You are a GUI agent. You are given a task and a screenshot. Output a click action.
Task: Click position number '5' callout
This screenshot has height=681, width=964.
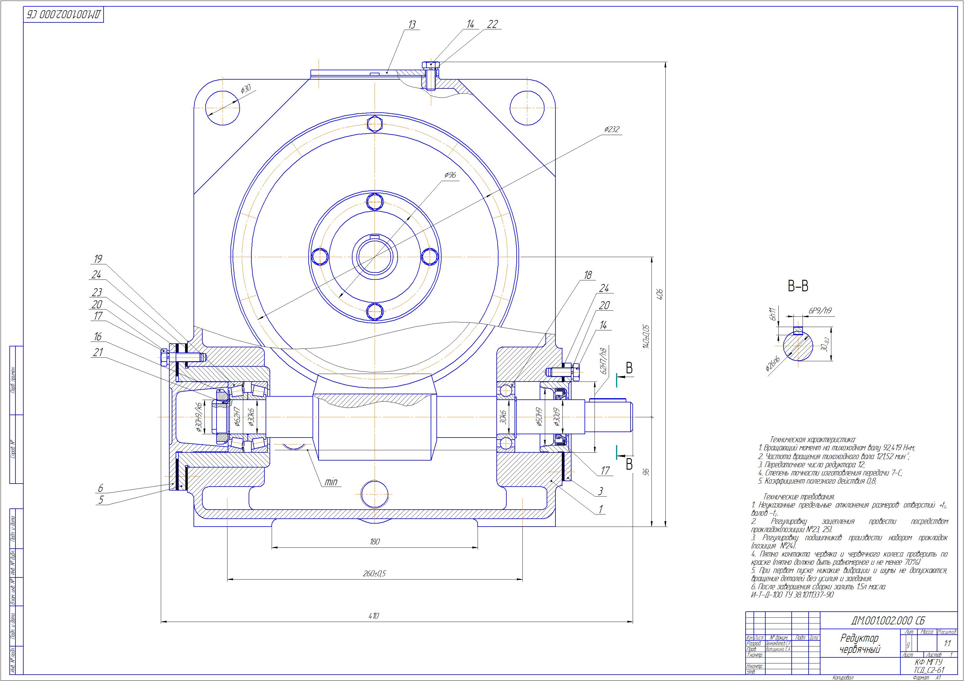pyautogui.click(x=101, y=500)
